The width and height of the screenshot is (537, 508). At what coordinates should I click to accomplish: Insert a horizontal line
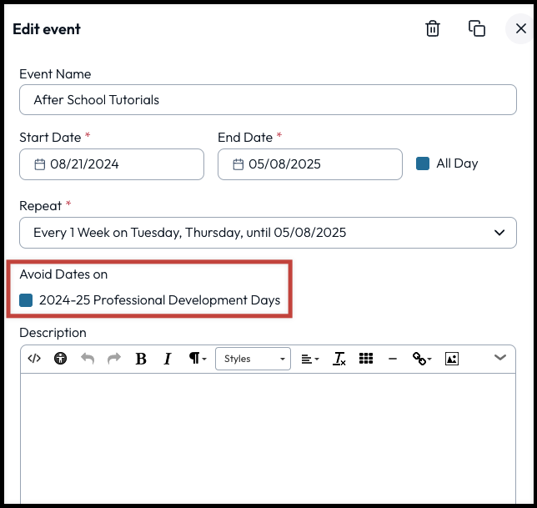[x=393, y=359]
